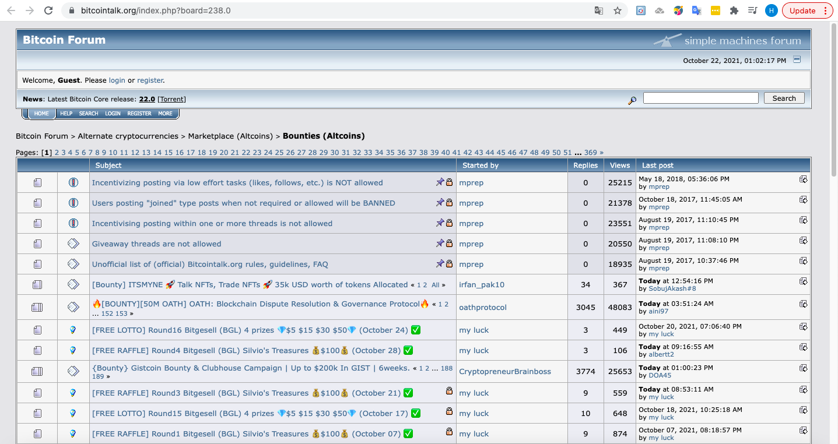
Task: Click the magnifier icon beside search box
Action: coord(632,100)
